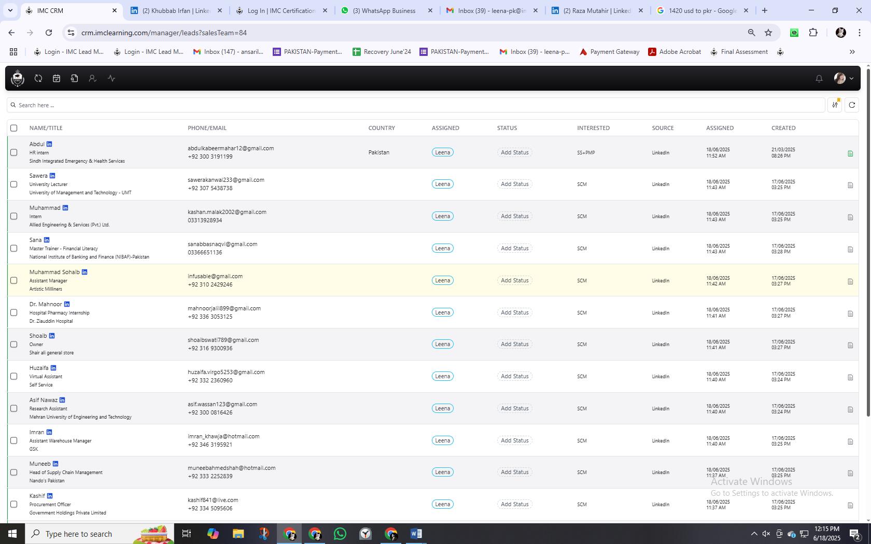This screenshot has height=544, width=871.
Task: Open notes icon in Imran's row
Action: point(850,441)
